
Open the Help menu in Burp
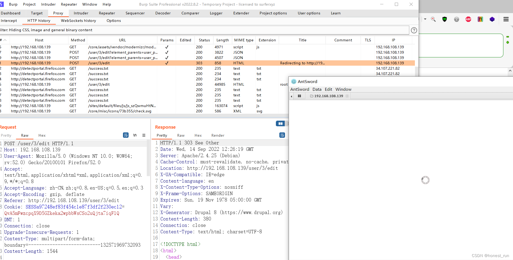(107, 4)
